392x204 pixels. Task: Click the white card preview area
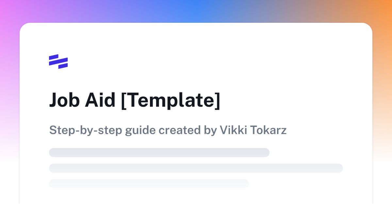[x=196, y=113]
